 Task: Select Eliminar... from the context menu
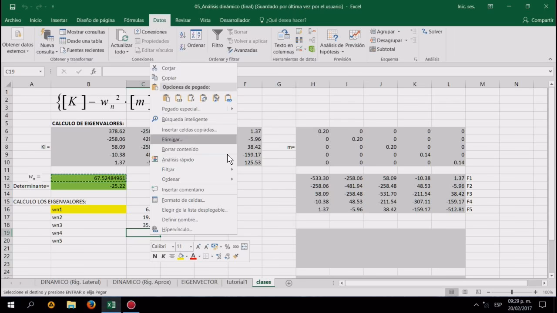(172, 140)
